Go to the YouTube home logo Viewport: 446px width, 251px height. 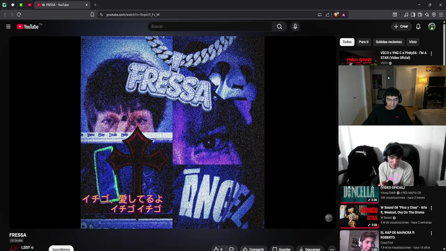tap(28, 26)
